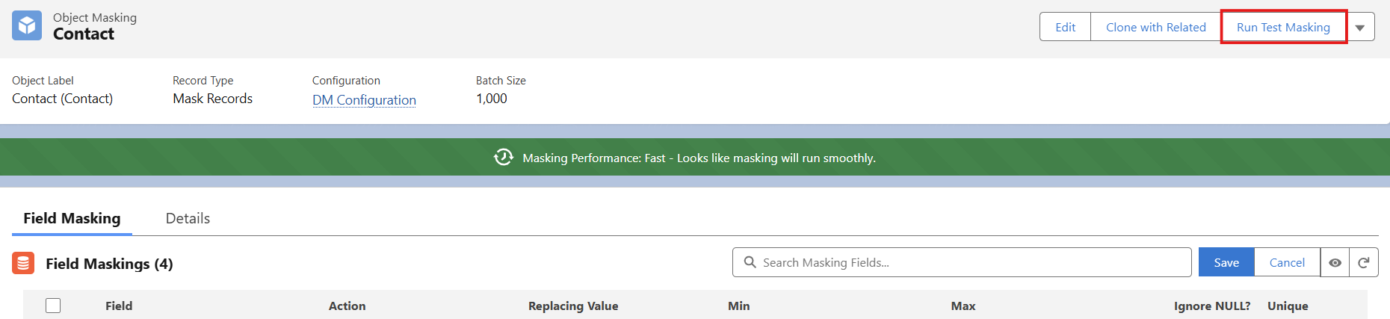Toggle the eye visibility button
The image size is (1390, 319).
tap(1335, 262)
